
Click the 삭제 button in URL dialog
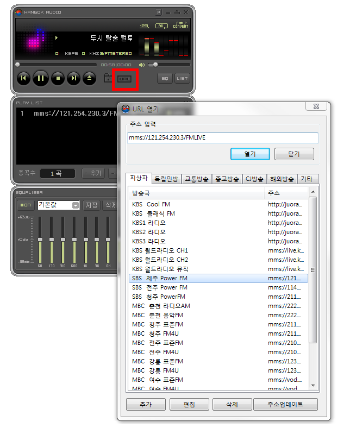pos(232,404)
